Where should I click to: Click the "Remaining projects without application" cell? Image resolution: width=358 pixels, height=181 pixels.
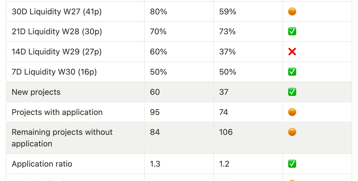point(62,138)
